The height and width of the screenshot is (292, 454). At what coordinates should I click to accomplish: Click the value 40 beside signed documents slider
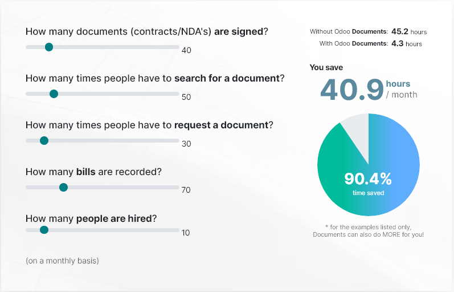(186, 50)
